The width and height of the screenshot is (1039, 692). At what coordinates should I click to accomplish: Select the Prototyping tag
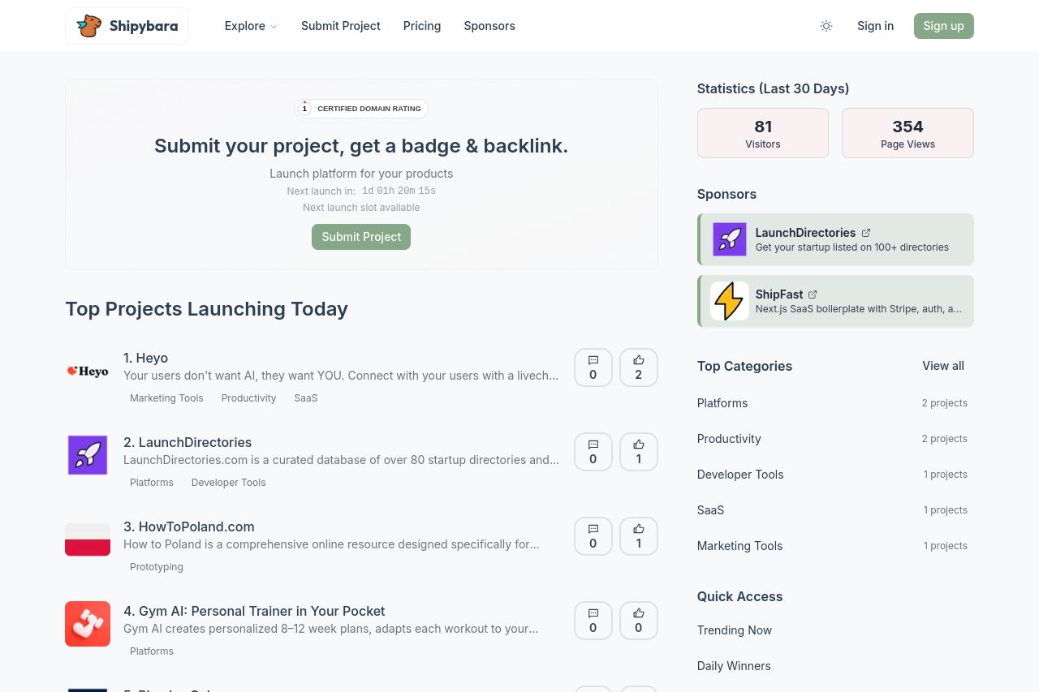point(157,567)
